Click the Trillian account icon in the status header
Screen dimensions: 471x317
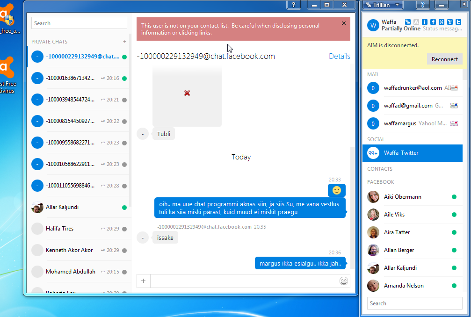[x=407, y=22]
